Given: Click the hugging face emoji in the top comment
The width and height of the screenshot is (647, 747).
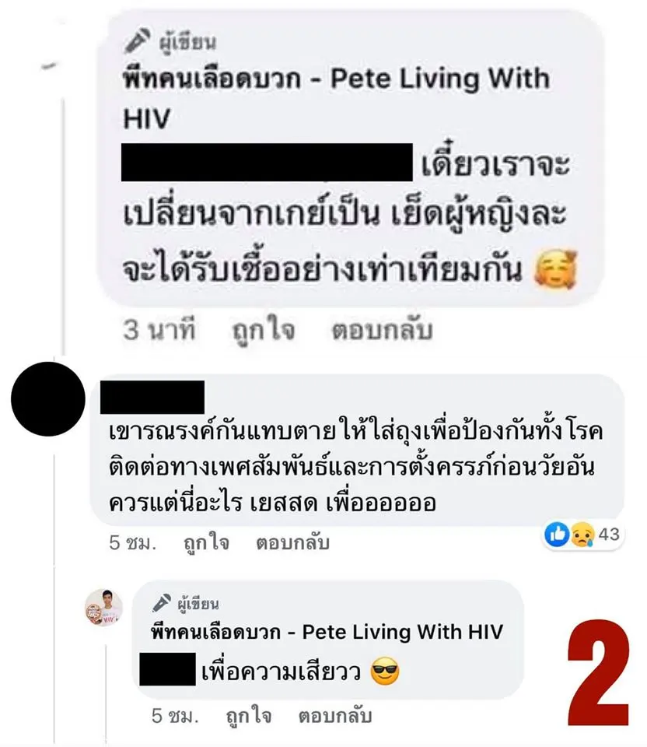Looking at the screenshot, I should click(557, 270).
